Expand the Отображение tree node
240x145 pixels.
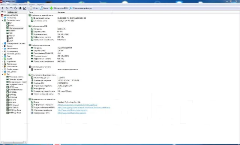coord(2,49)
